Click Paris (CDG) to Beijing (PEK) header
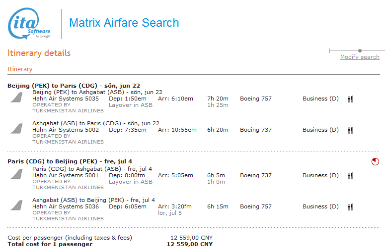385x252 pixels. tap(70, 161)
